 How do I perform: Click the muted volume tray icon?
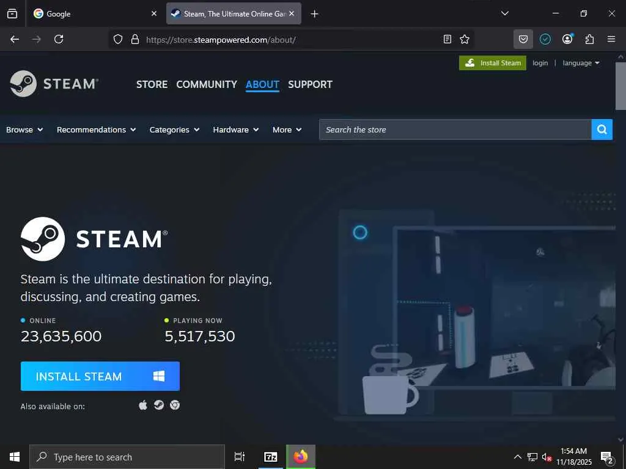coord(547,457)
